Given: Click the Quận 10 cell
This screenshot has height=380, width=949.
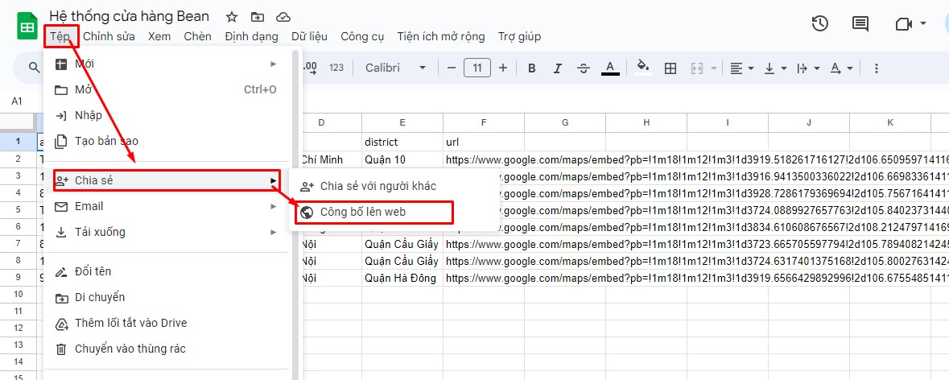Looking at the screenshot, I should (x=402, y=159).
